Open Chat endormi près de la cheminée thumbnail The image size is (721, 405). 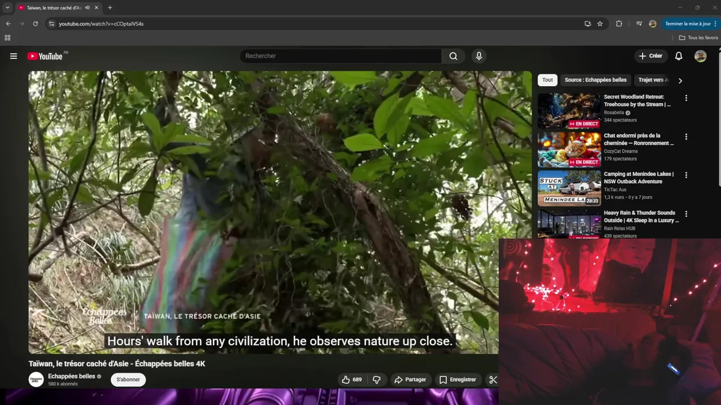pyautogui.click(x=569, y=150)
